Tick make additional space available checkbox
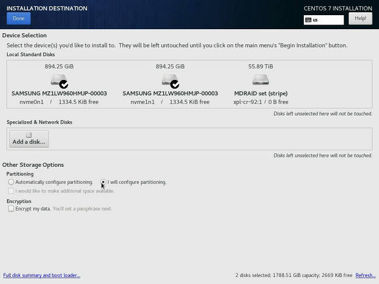This screenshot has width=379, height=284. [11, 191]
